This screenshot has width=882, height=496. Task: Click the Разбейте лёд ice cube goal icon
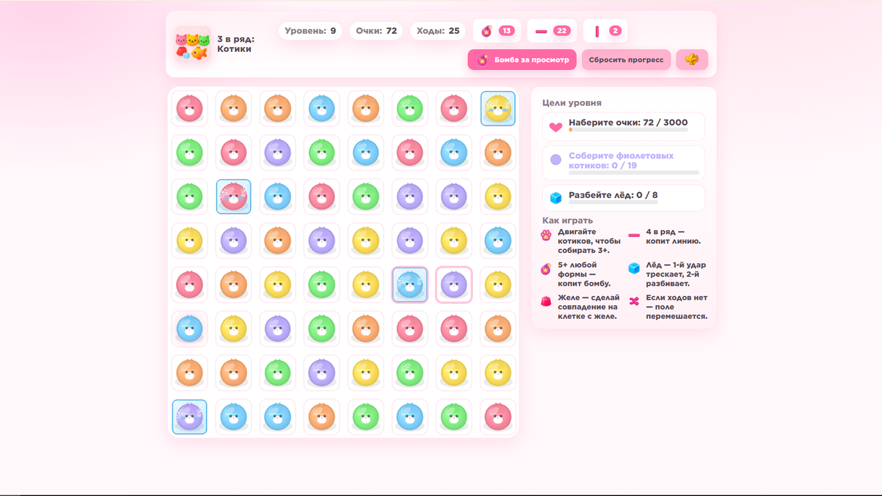pos(556,198)
